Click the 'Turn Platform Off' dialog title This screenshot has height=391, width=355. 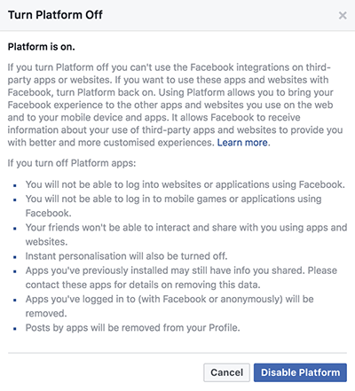55,15
